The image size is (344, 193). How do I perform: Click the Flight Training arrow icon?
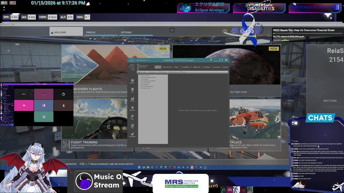tap(66, 145)
